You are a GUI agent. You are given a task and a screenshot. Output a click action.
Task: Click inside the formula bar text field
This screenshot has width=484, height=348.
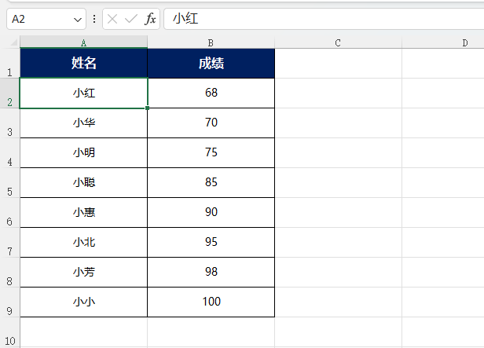(x=314, y=19)
